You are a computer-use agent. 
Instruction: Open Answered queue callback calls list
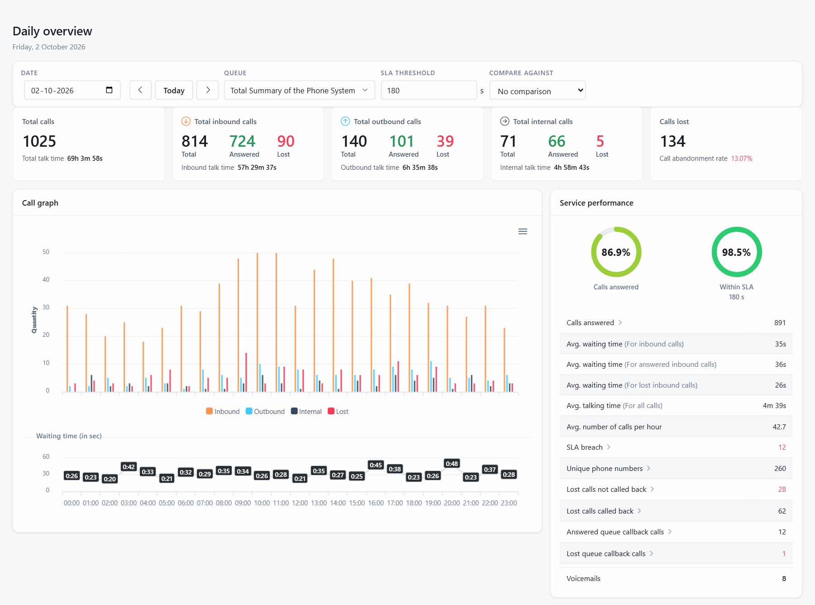click(x=676, y=532)
